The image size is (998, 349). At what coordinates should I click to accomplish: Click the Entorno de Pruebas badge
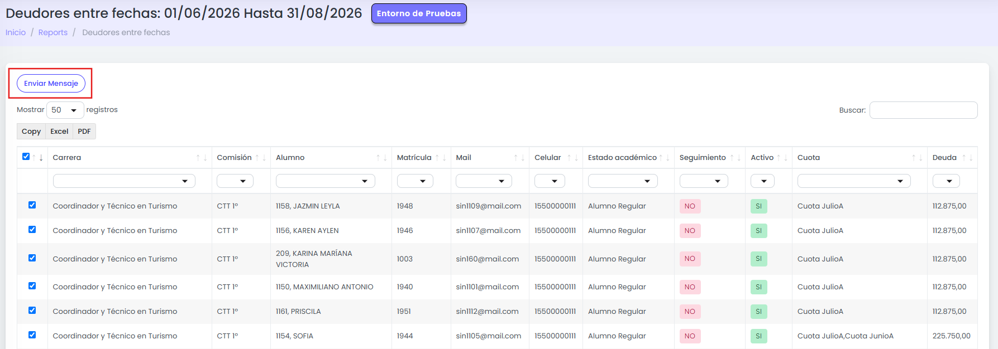419,13
